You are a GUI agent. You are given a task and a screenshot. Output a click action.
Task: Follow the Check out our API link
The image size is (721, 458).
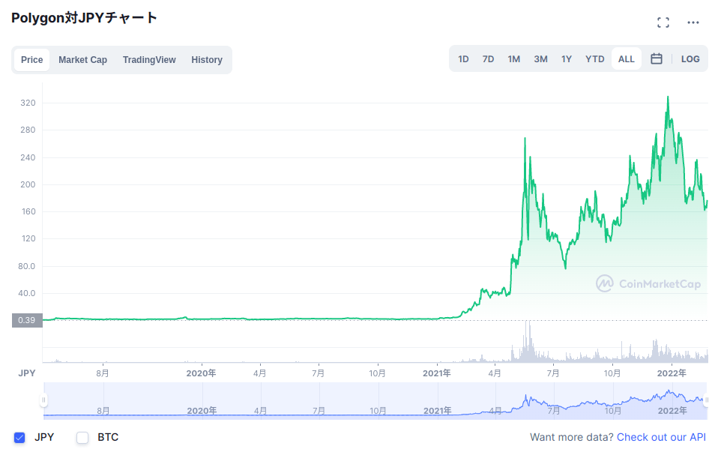661,437
